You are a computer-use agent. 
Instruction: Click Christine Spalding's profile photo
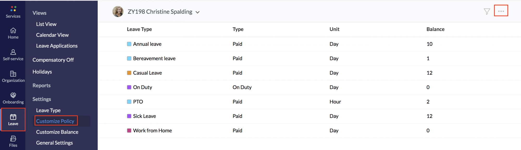tap(118, 12)
